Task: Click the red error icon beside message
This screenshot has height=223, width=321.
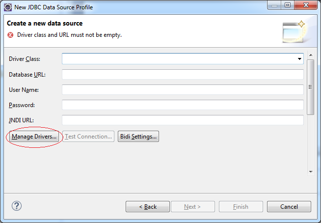Action: [10, 35]
